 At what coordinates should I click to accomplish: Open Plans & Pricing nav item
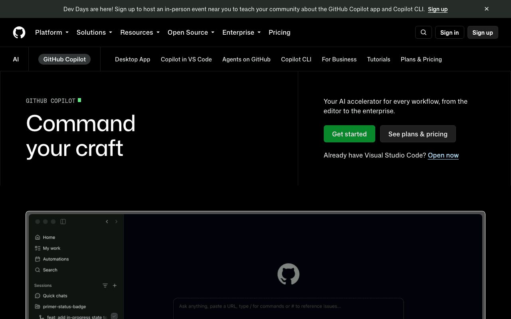(x=421, y=59)
